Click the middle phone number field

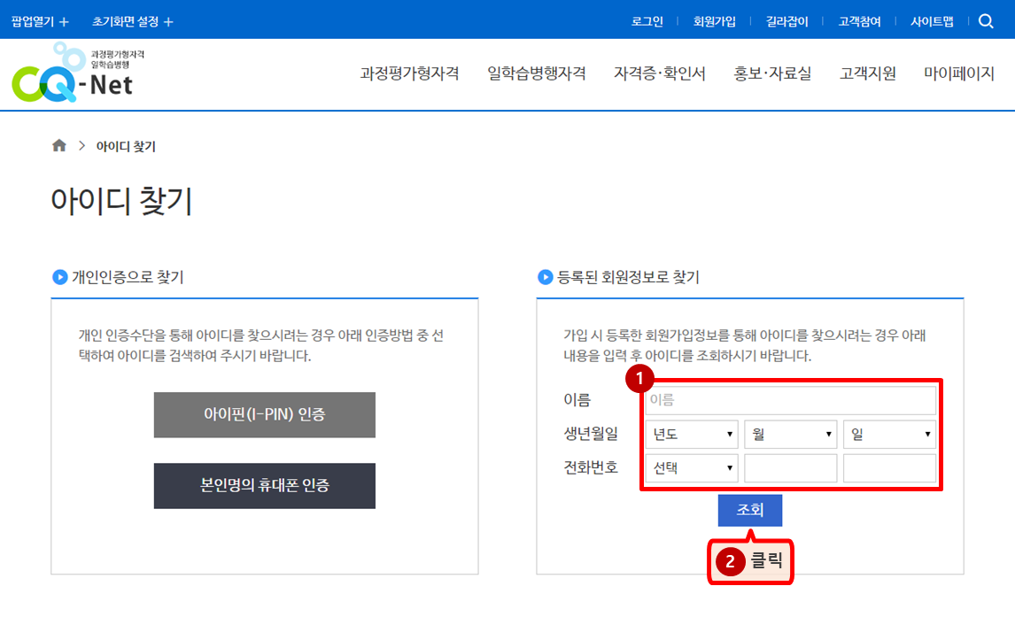point(790,467)
